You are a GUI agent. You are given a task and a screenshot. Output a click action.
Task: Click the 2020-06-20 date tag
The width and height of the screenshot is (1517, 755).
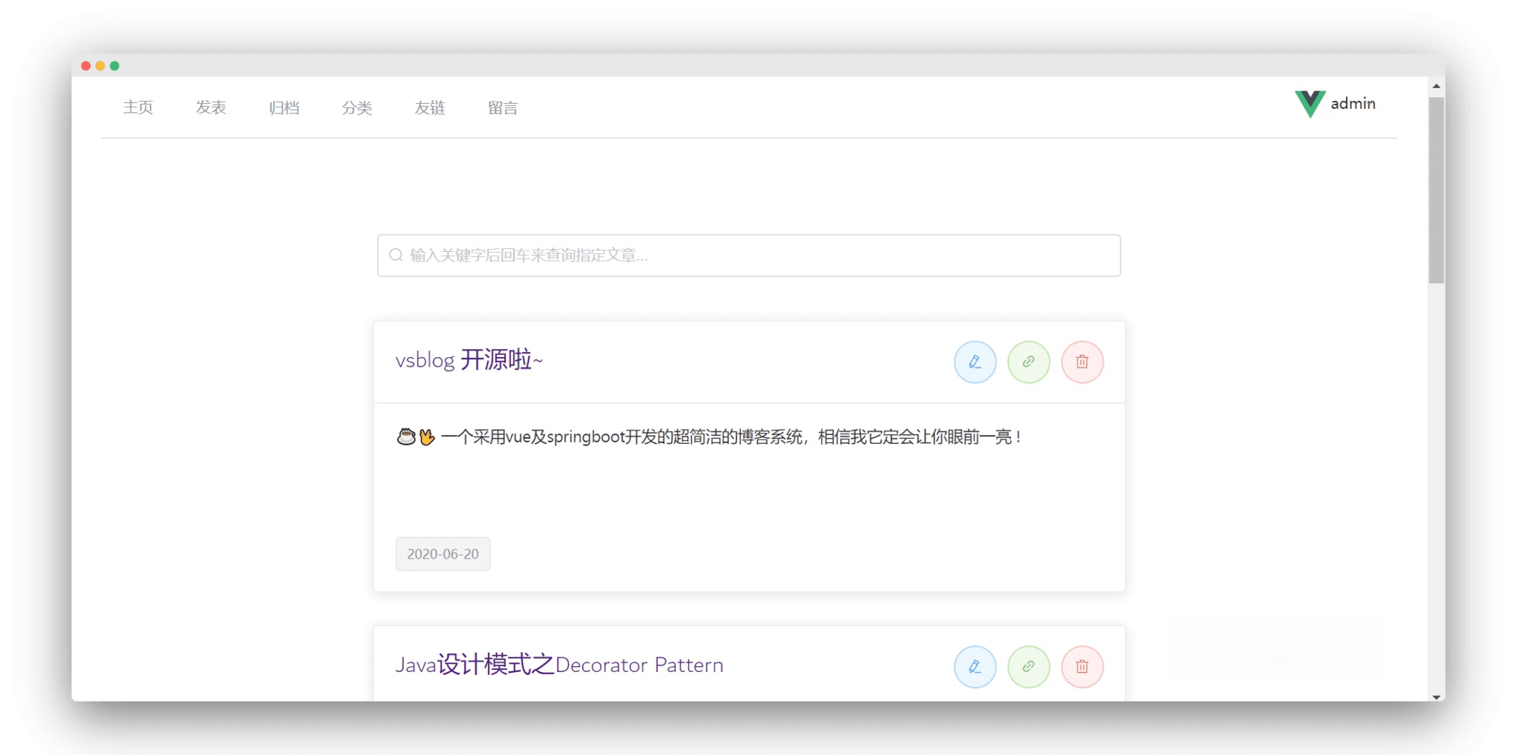point(443,554)
